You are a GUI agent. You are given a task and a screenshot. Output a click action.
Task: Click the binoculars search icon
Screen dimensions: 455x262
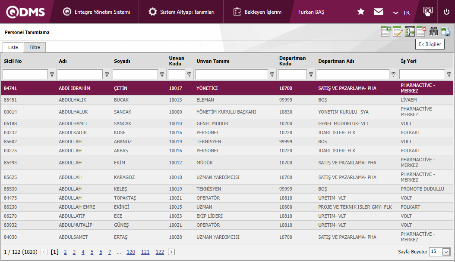tap(434, 31)
